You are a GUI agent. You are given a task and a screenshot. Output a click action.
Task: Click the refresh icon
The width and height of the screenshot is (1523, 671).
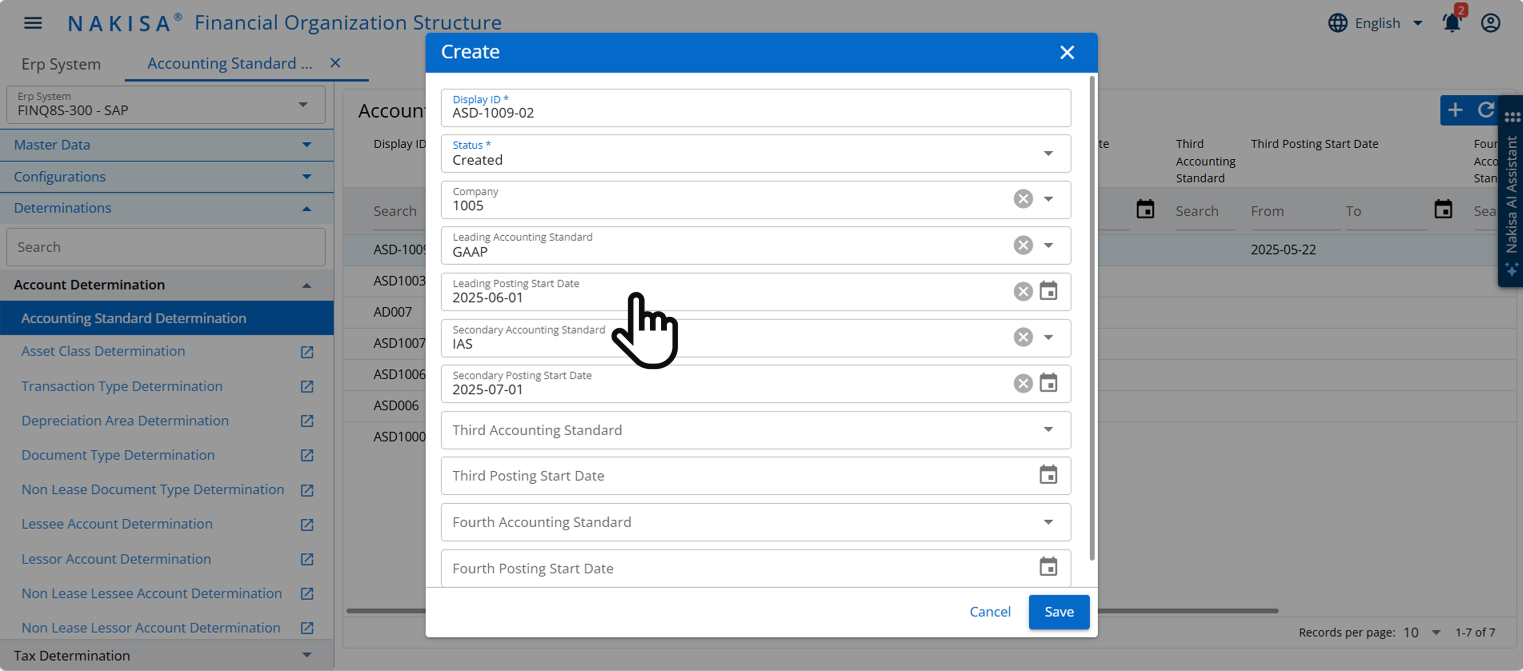[1488, 110]
